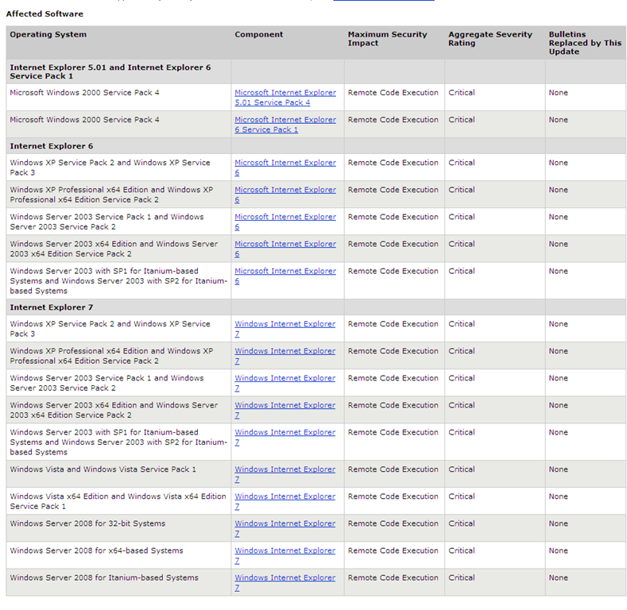Click IE 6 link for Server 2003 Itanium-based Systems
Screen dimensions: 627x610
(284, 271)
